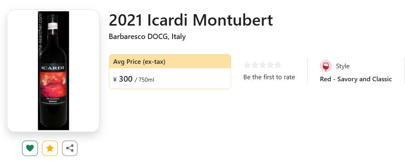
Task: Click the ICARDI label on bottle
Action: coord(53,68)
